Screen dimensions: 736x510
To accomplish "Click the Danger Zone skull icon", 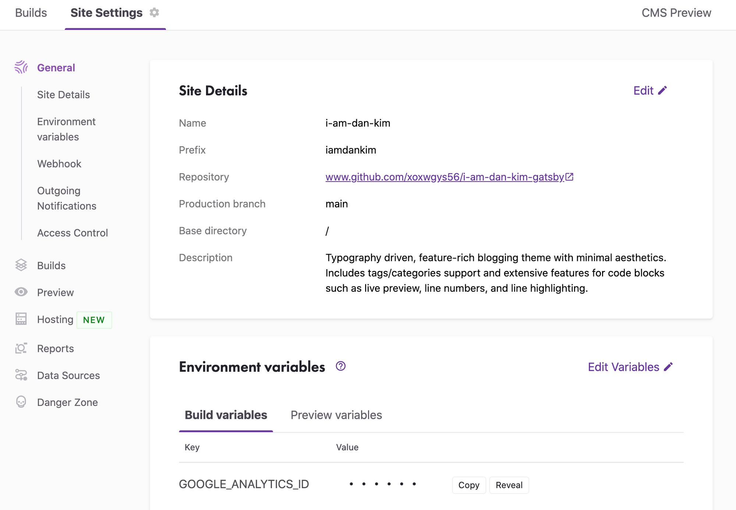I will (21, 402).
